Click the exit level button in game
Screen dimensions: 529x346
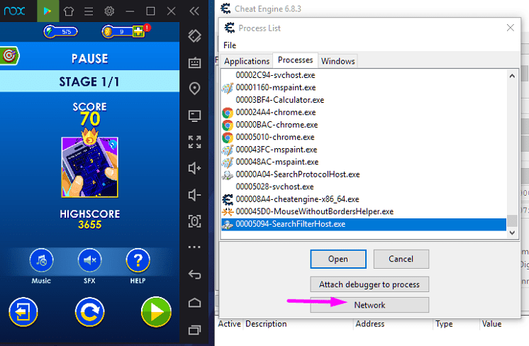click(23, 312)
